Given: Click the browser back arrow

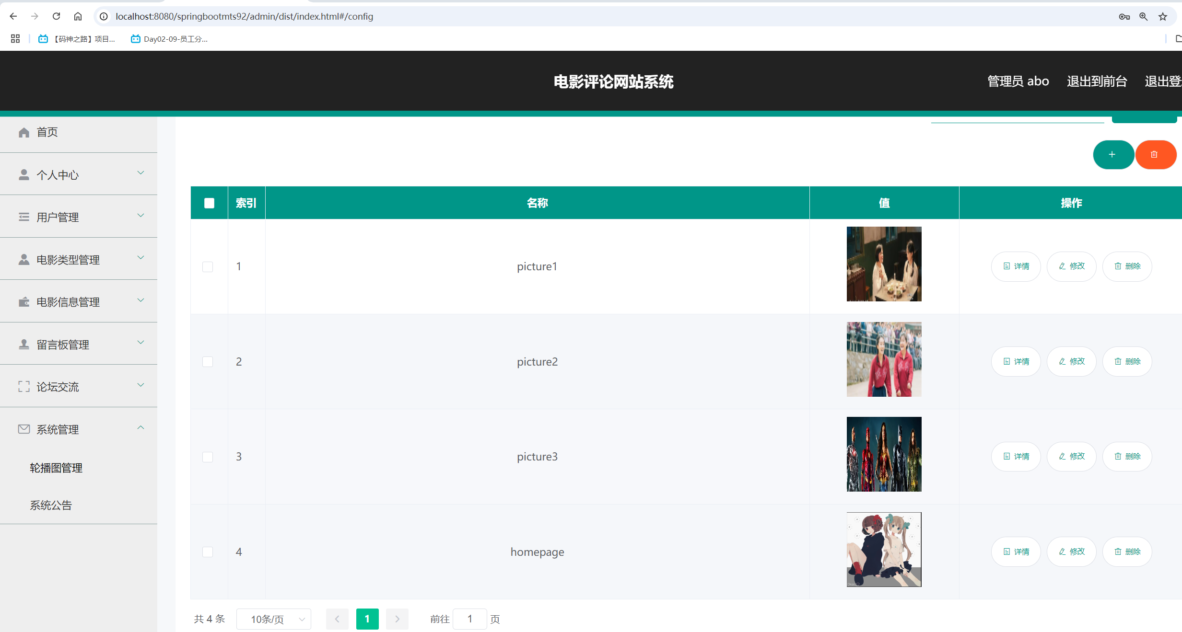Looking at the screenshot, I should [x=13, y=16].
